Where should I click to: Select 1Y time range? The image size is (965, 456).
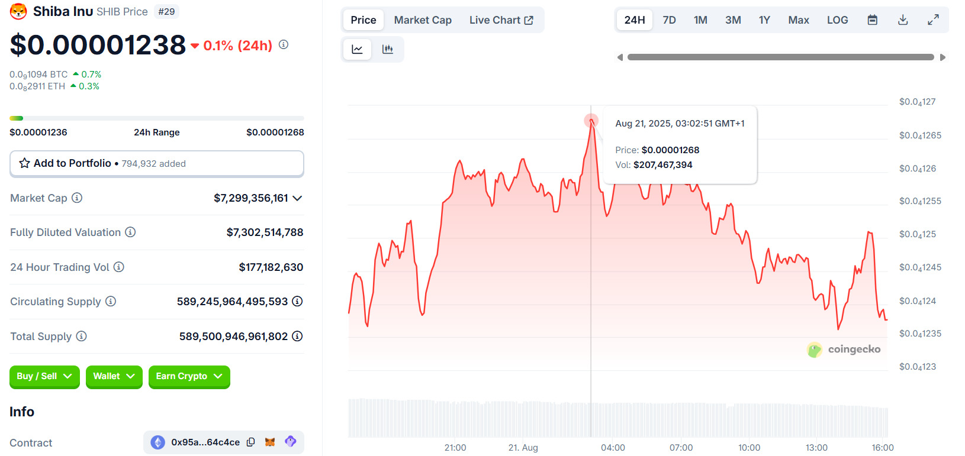coord(764,20)
